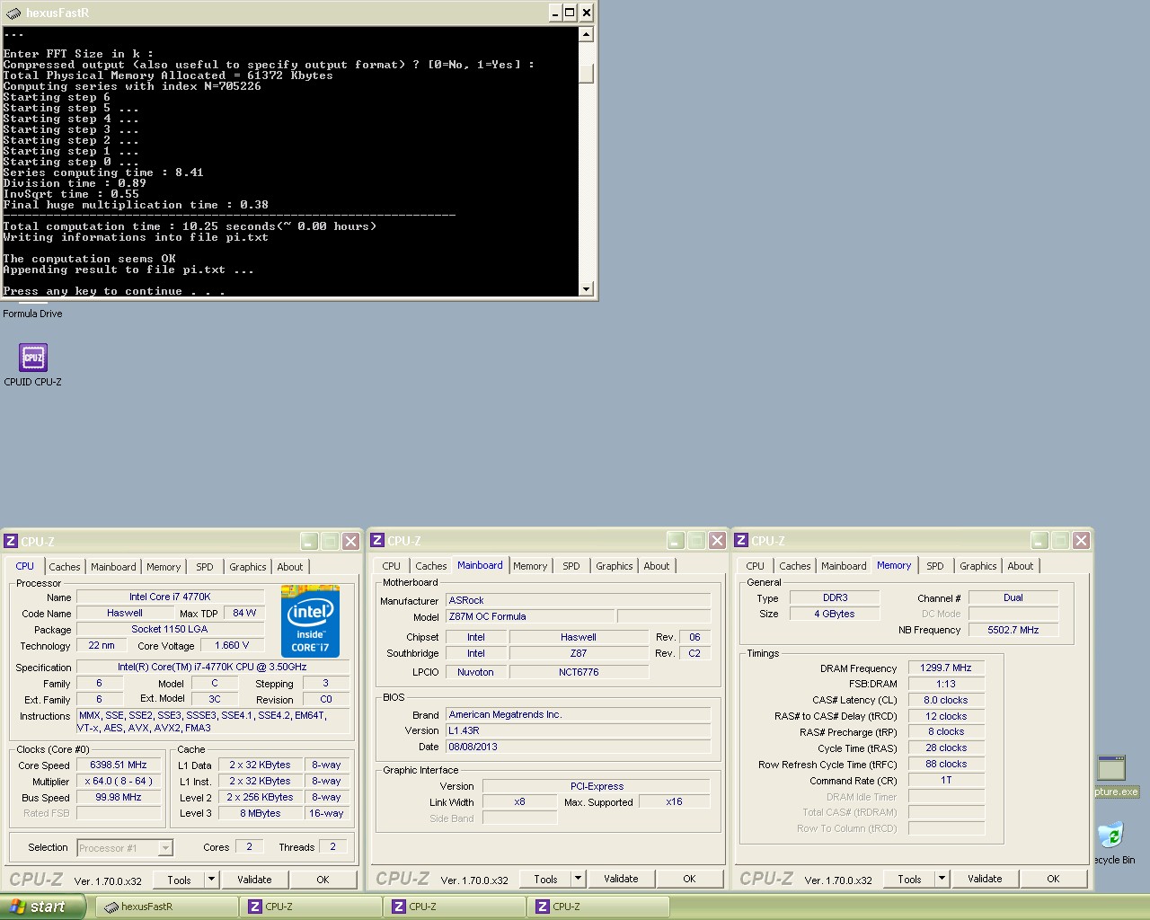Click the Command Rate 1T value
This screenshot has height=920, width=1150.
946,780
